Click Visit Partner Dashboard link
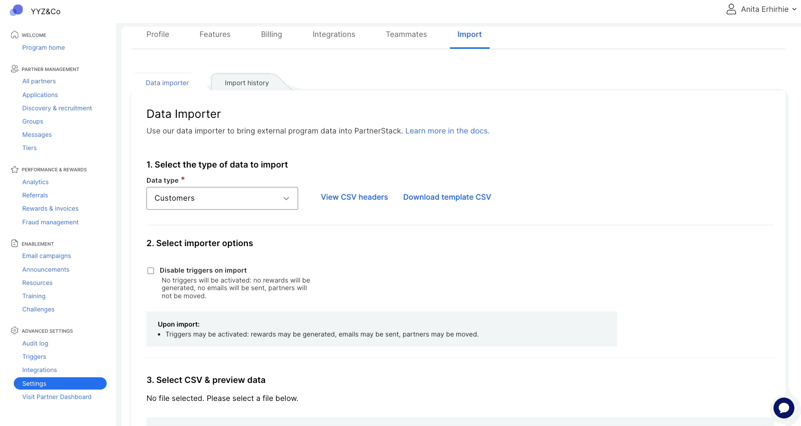This screenshot has width=801, height=426. tap(57, 397)
